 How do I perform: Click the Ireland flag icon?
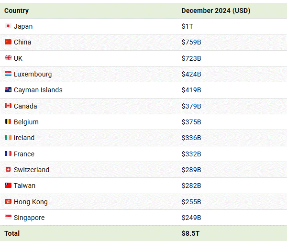(8, 138)
